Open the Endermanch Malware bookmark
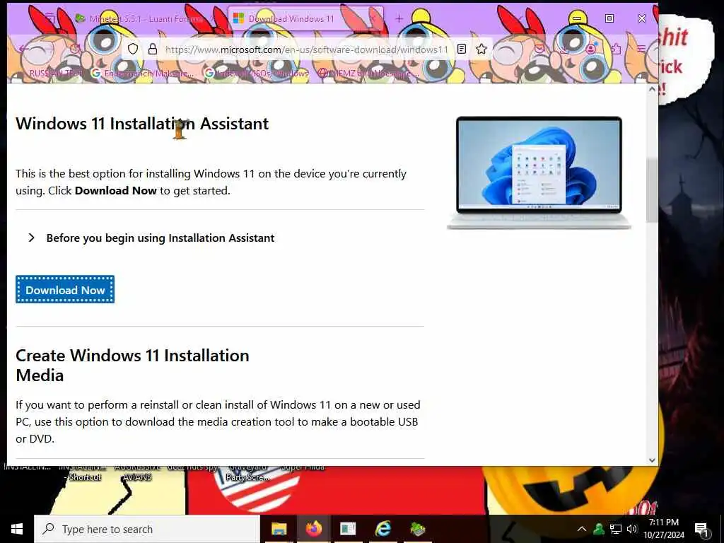This screenshot has width=724, height=543. click(143, 73)
